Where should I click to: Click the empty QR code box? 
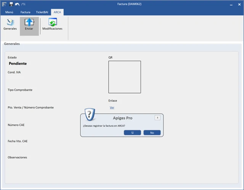124,77
